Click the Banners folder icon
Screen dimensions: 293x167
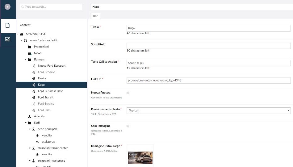(30, 59)
